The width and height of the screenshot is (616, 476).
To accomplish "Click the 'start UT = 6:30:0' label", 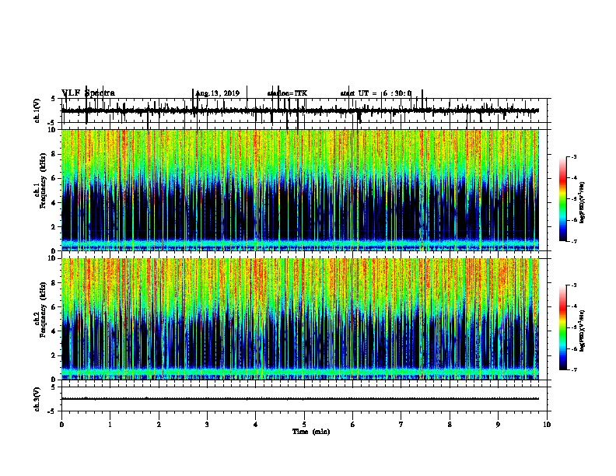I will pyautogui.click(x=376, y=93).
